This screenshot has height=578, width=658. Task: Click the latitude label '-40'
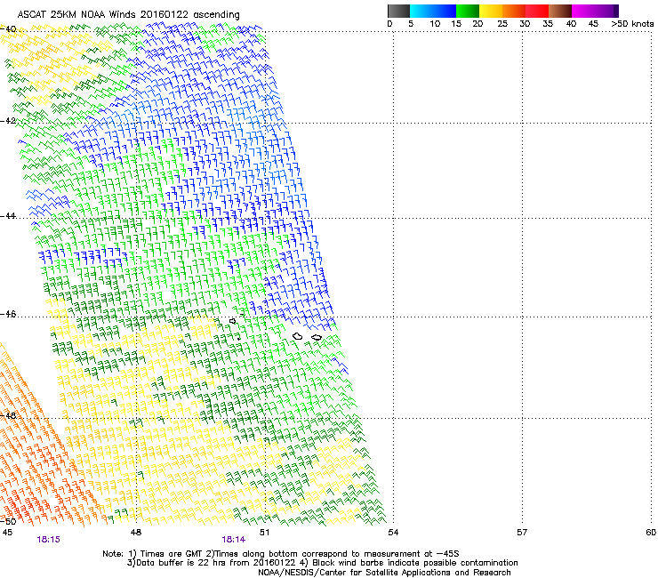[8, 29]
